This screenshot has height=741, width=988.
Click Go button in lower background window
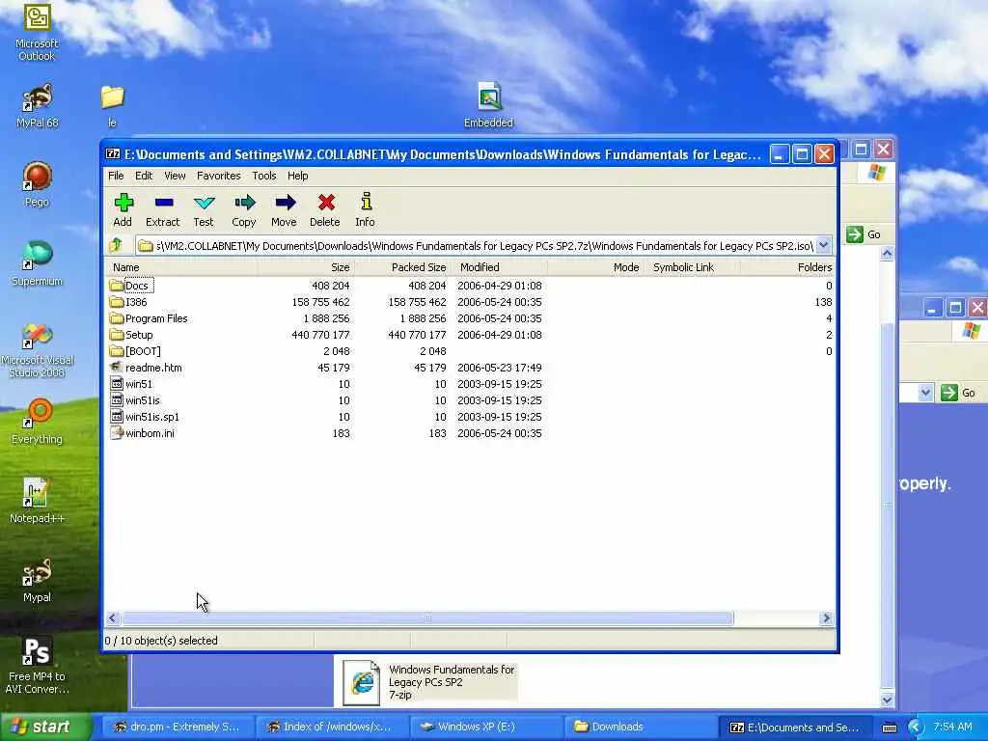(x=959, y=393)
